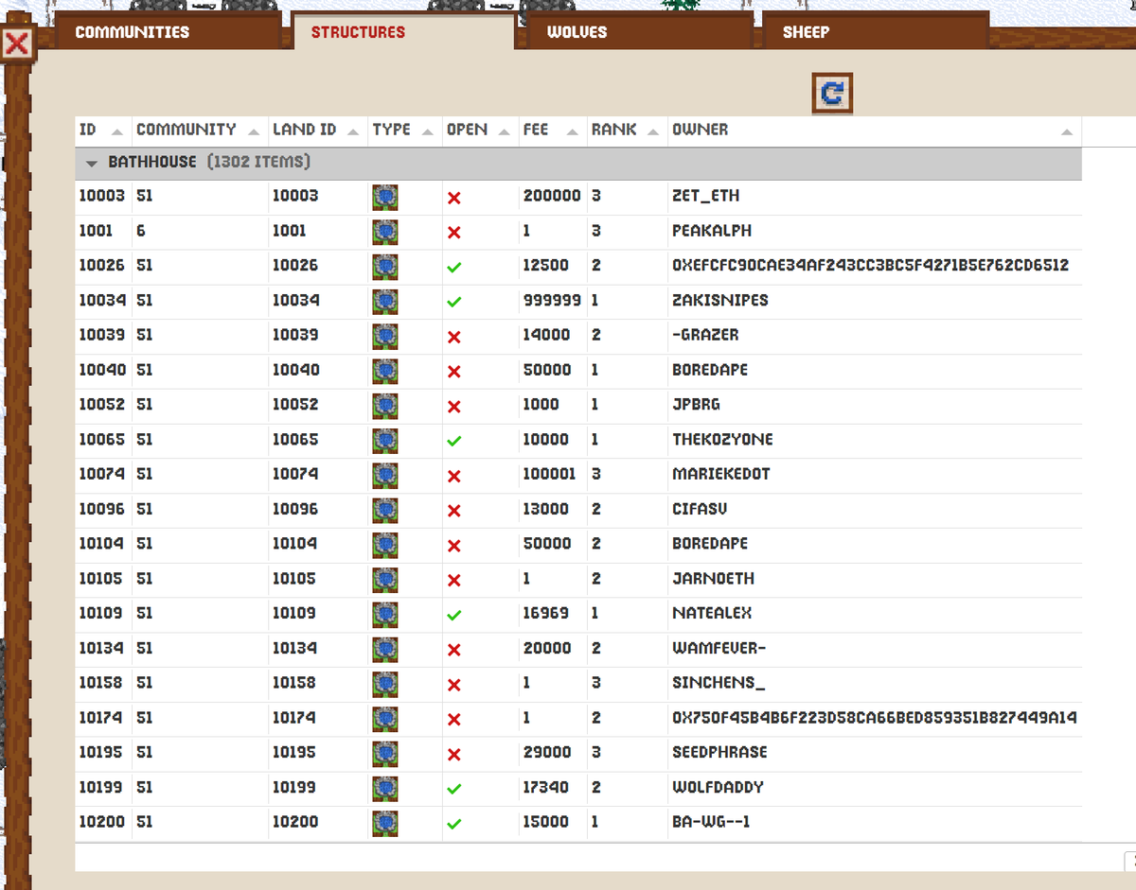The image size is (1136, 890).
Task: Click the red X status for SEEDPHRASE
Action: pos(454,755)
